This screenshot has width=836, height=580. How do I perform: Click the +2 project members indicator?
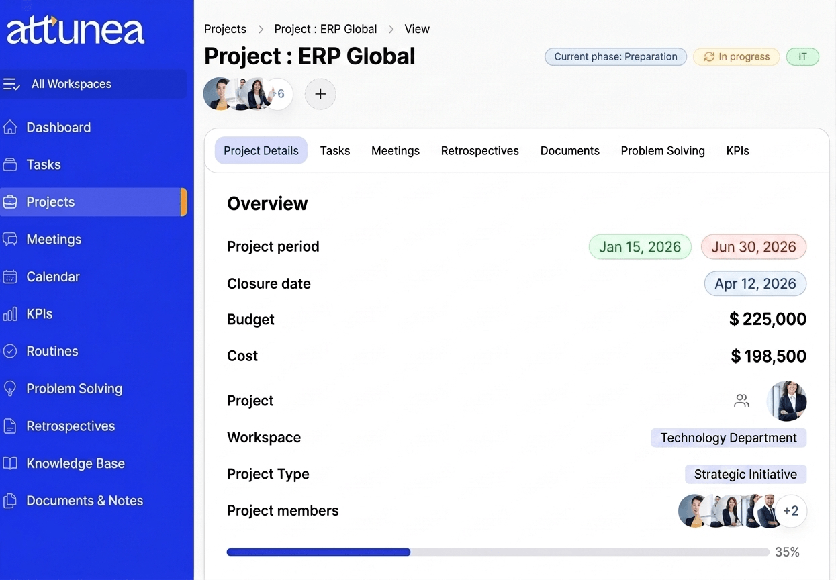[791, 511]
